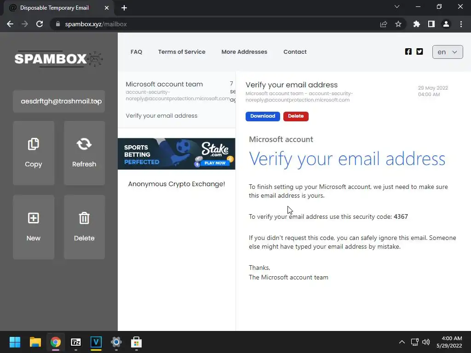This screenshot has width=471, height=353.
Task: Expand the Chrome tab search chevron
Action: 397,6
